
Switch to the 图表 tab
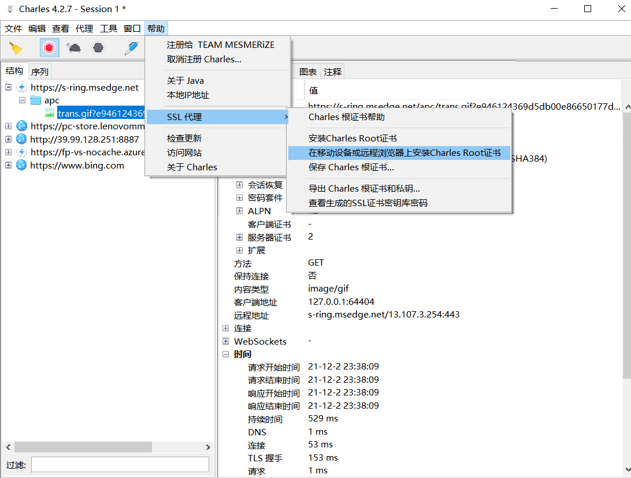[x=308, y=72]
